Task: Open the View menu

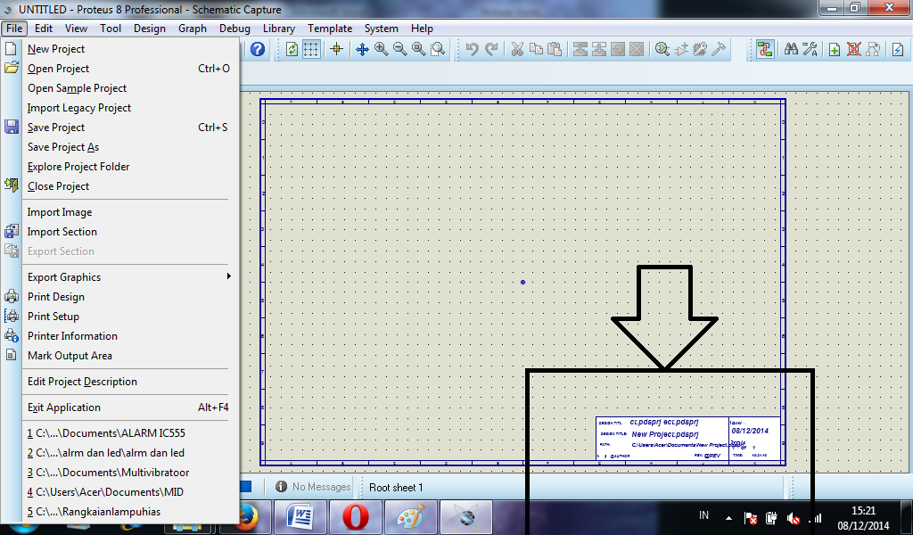Action: (77, 28)
